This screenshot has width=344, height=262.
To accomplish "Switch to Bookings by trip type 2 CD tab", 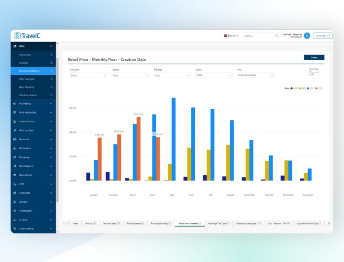I will click(249, 224).
